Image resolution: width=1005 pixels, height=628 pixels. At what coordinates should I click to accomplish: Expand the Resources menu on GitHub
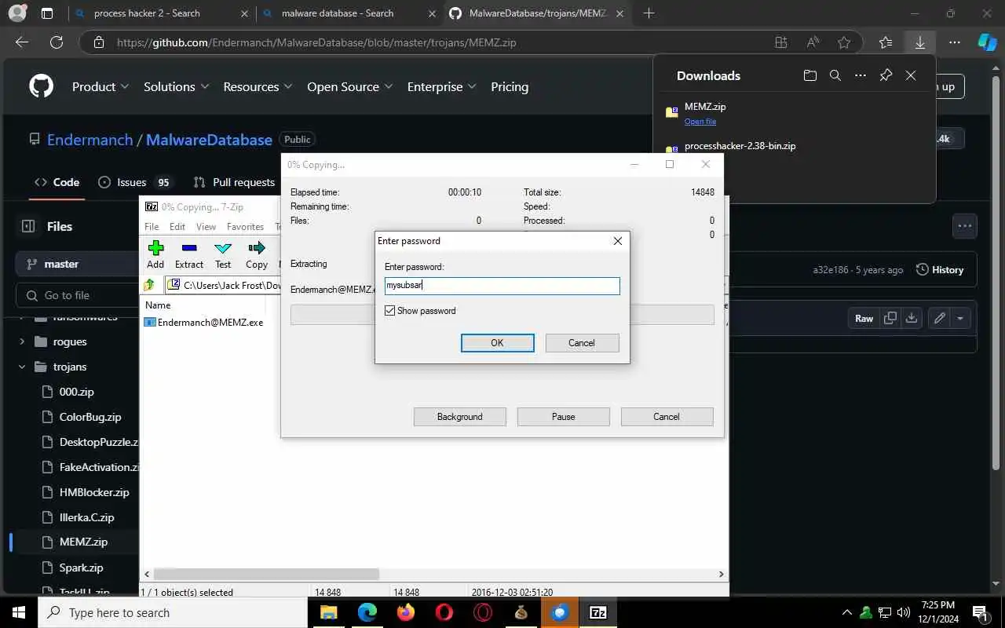pos(258,86)
